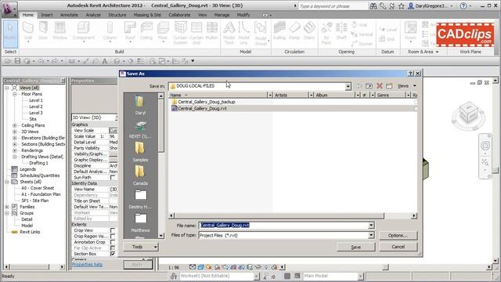Toggle Crop Region Visible checkbox
The width and height of the screenshot is (501, 282).
[113, 237]
